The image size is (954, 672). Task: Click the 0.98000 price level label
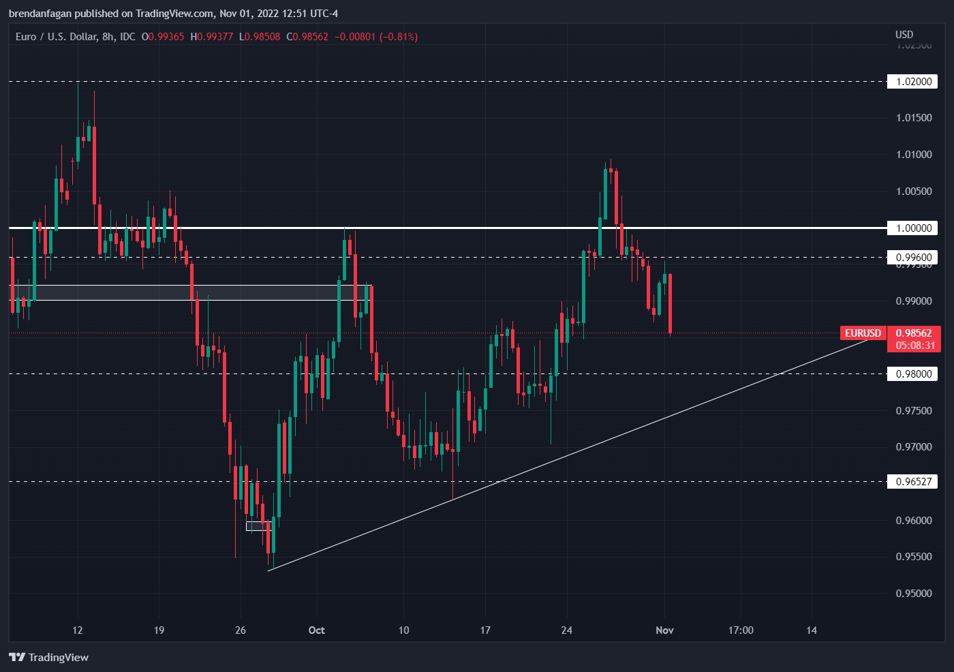(912, 374)
